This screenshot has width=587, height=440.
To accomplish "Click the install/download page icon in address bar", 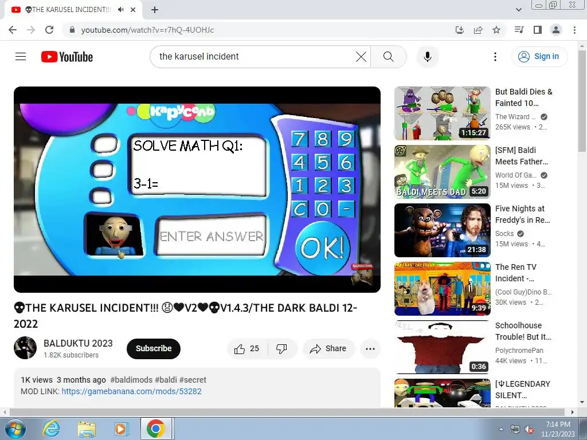I will point(460,30).
